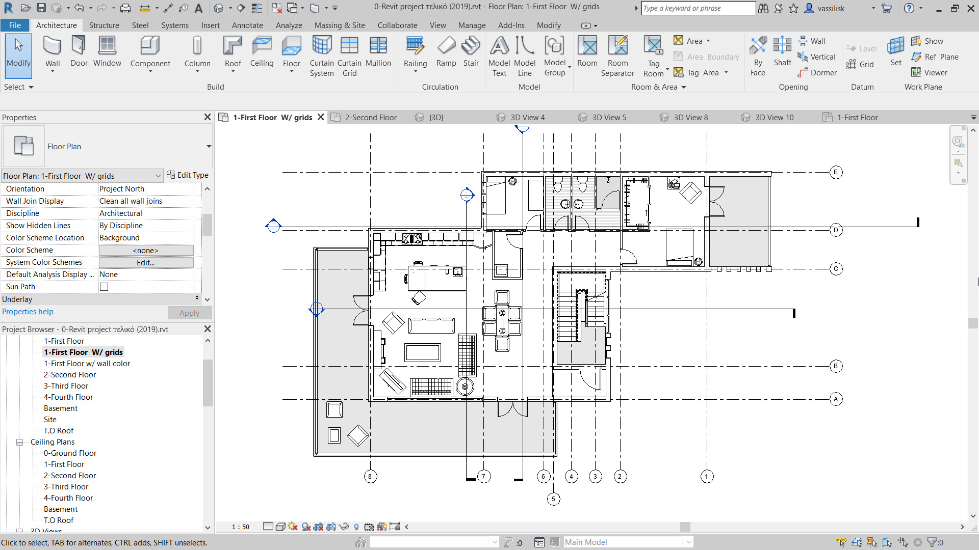The width and height of the screenshot is (979, 550).
Task: Click Apply button in Properties panel
Action: [189, 312]
